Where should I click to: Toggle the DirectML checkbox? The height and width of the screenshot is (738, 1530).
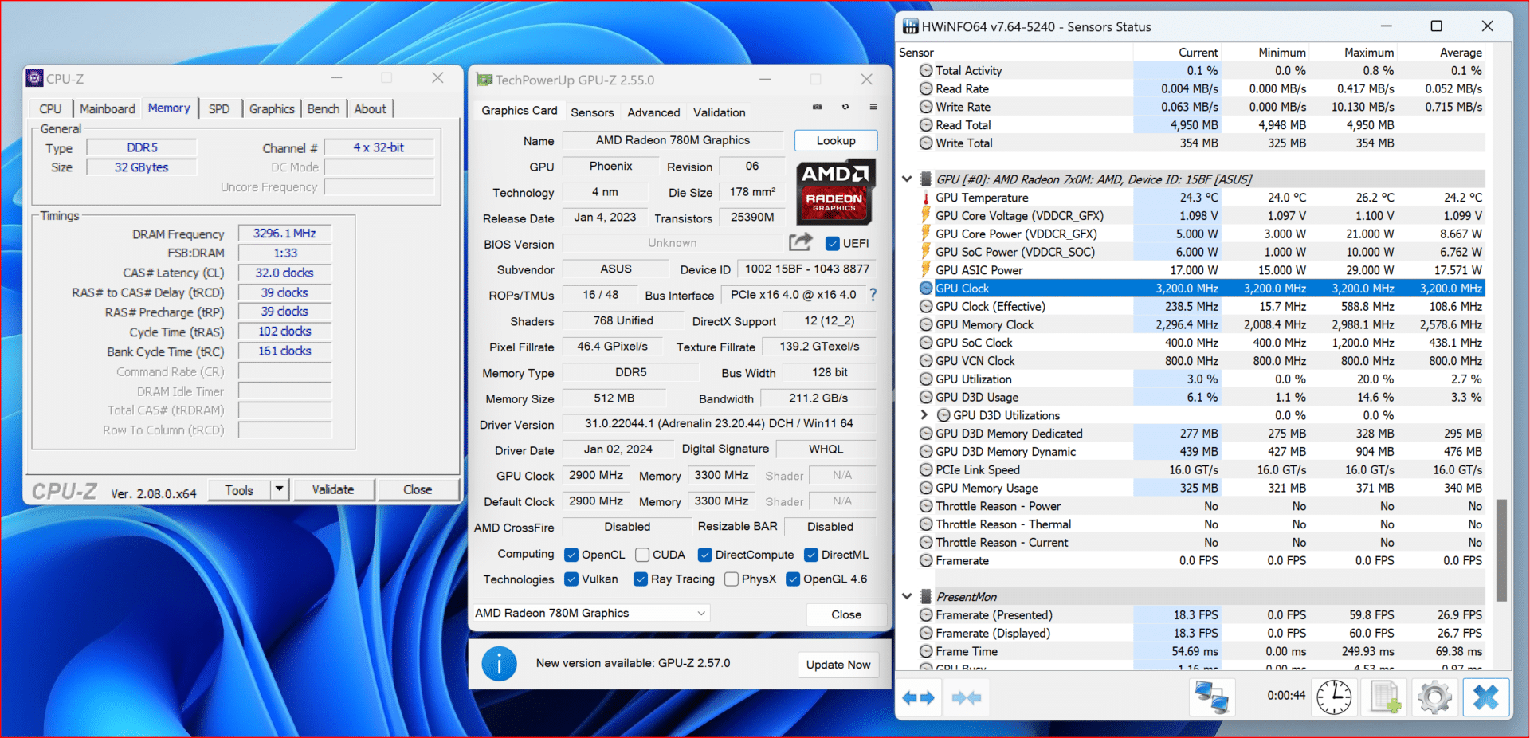[x=811, y=555]
